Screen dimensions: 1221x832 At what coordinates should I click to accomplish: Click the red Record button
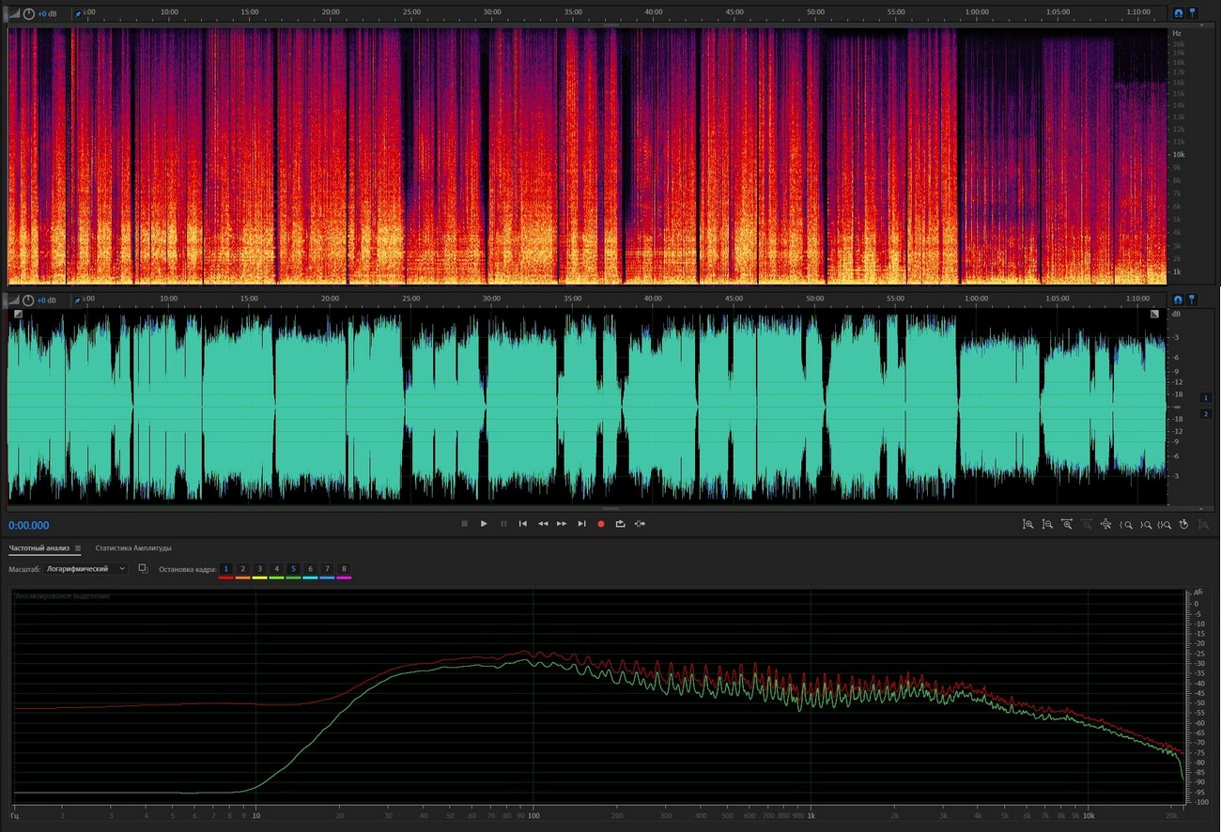click(601, 524)
